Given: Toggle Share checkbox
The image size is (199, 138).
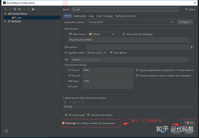Looking at the screenshot, I should [186, 9].
